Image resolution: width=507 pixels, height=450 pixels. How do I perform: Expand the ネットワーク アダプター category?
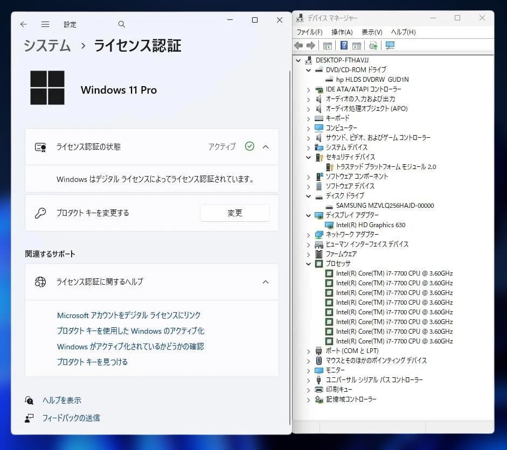pos(308,235)
